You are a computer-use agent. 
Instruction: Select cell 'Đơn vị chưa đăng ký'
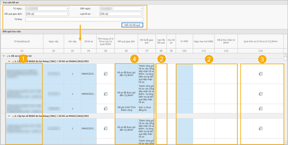(147, 108)
